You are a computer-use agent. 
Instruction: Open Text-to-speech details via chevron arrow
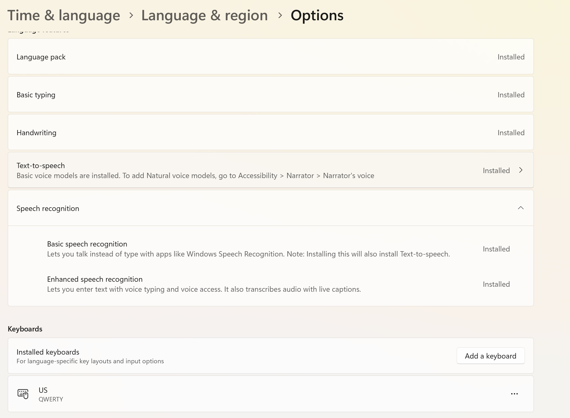[x=521, y=170]
